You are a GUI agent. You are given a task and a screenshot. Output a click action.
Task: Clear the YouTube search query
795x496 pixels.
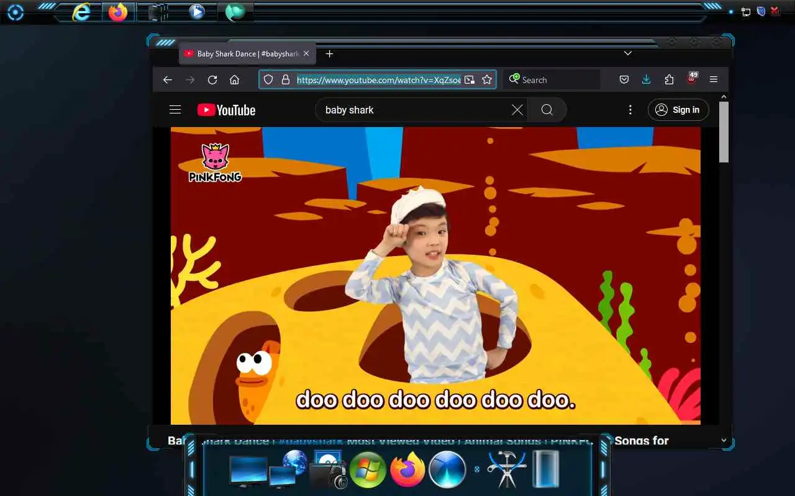tap(517, 110)
